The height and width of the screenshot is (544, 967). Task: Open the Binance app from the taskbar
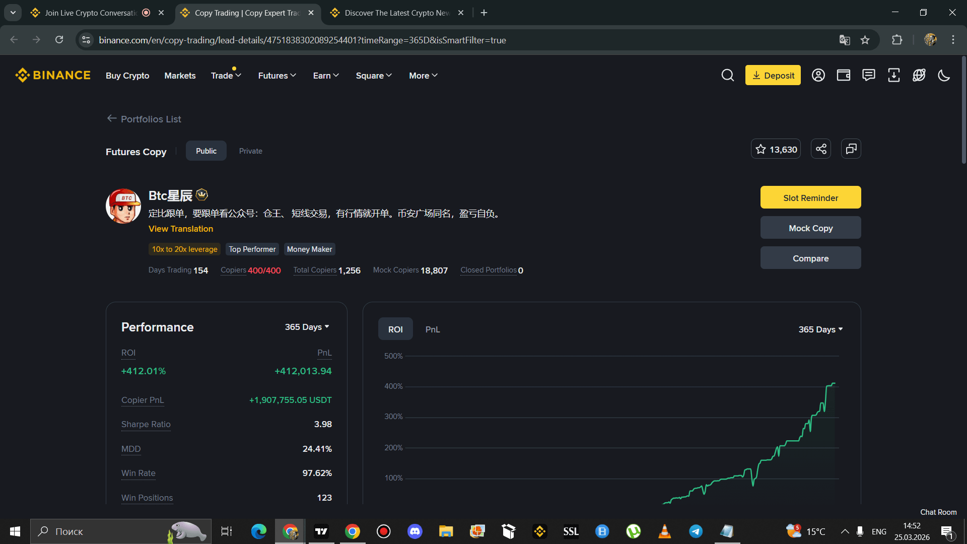point(540,531)
